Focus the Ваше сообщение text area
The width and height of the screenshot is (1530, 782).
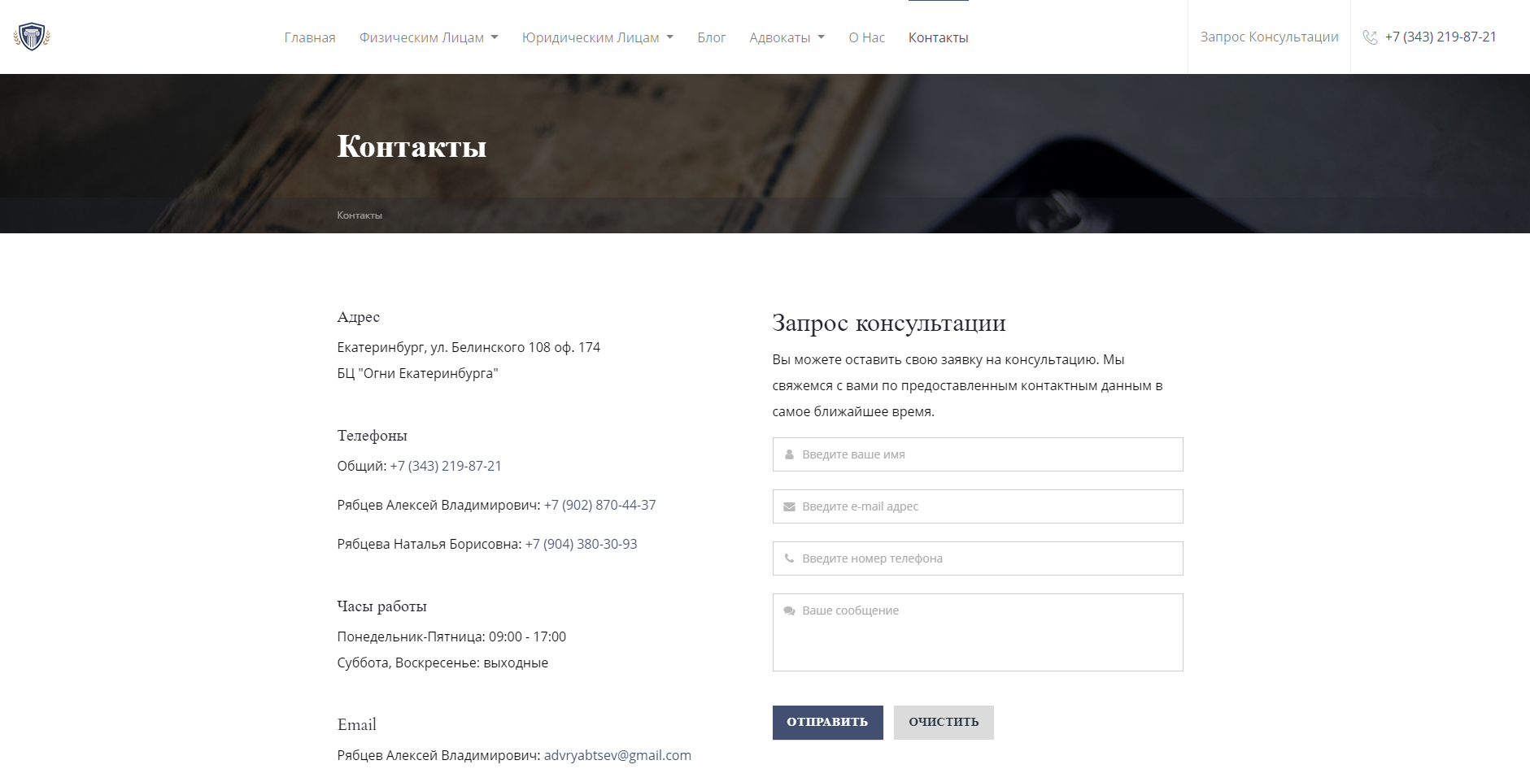(978, 632)
